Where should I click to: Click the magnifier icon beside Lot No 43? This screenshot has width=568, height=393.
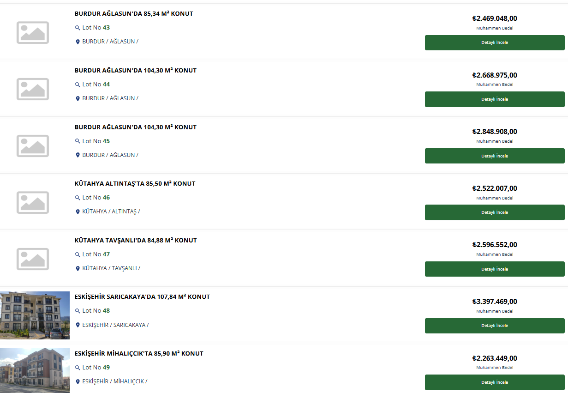[x=78, y=28]
